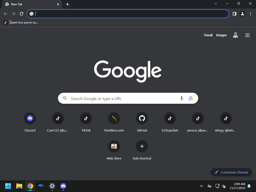256x192 pixels.
Task: Go back to the previous page
Action: coord(5,14)
